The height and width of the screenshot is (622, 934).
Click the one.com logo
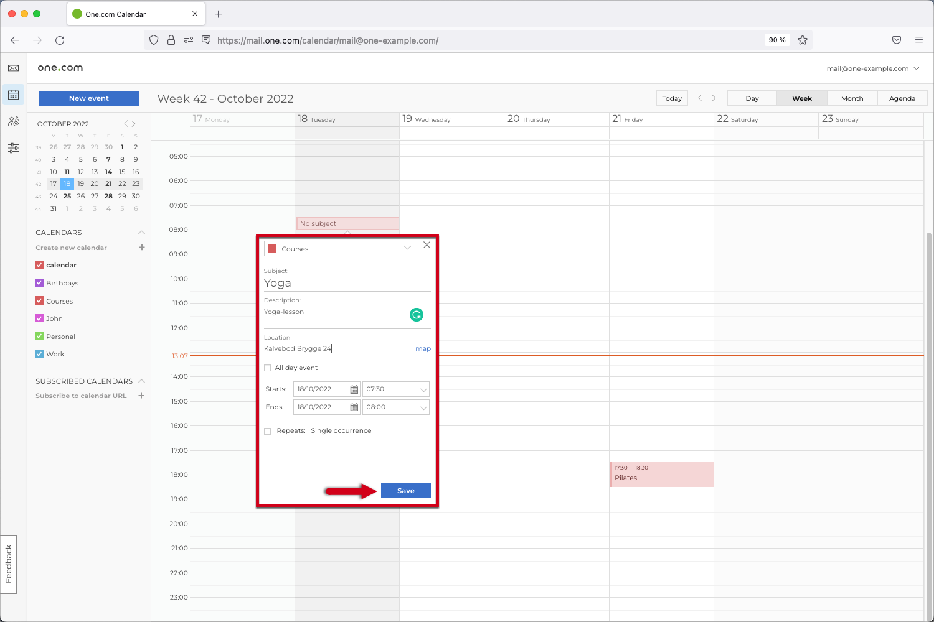pos(60,68)
